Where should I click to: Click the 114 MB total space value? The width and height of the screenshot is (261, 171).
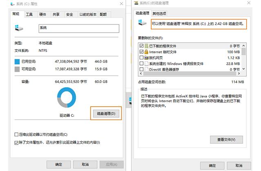237,82
